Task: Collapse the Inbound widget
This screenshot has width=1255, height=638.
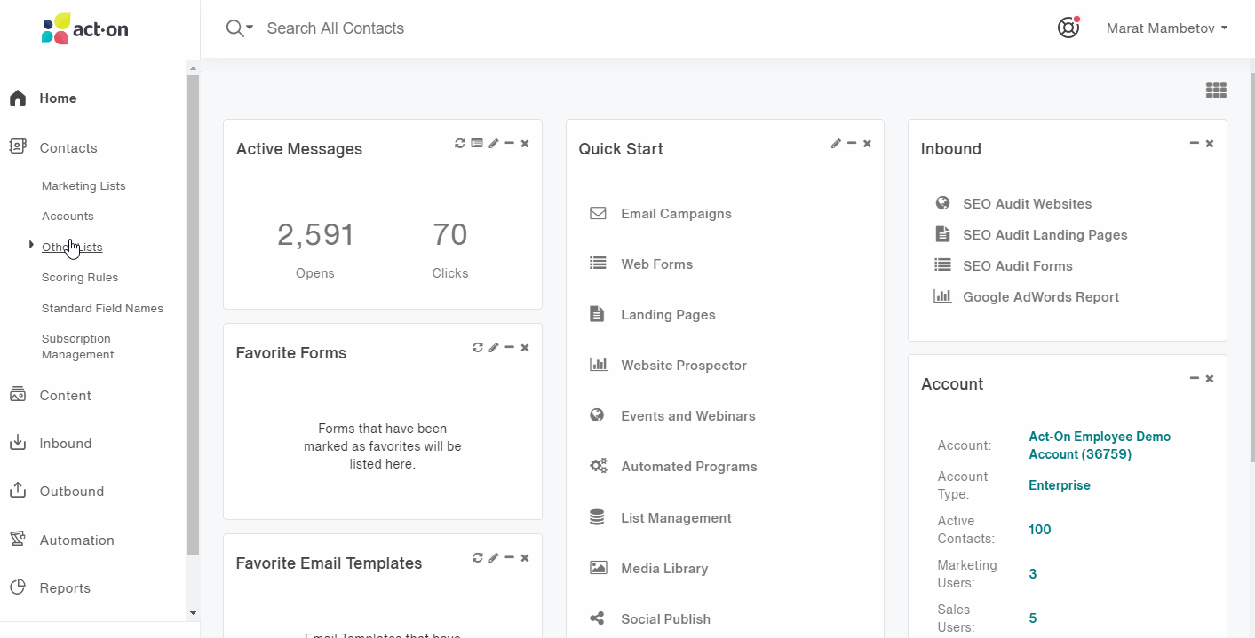Action: pos(1194,142)
